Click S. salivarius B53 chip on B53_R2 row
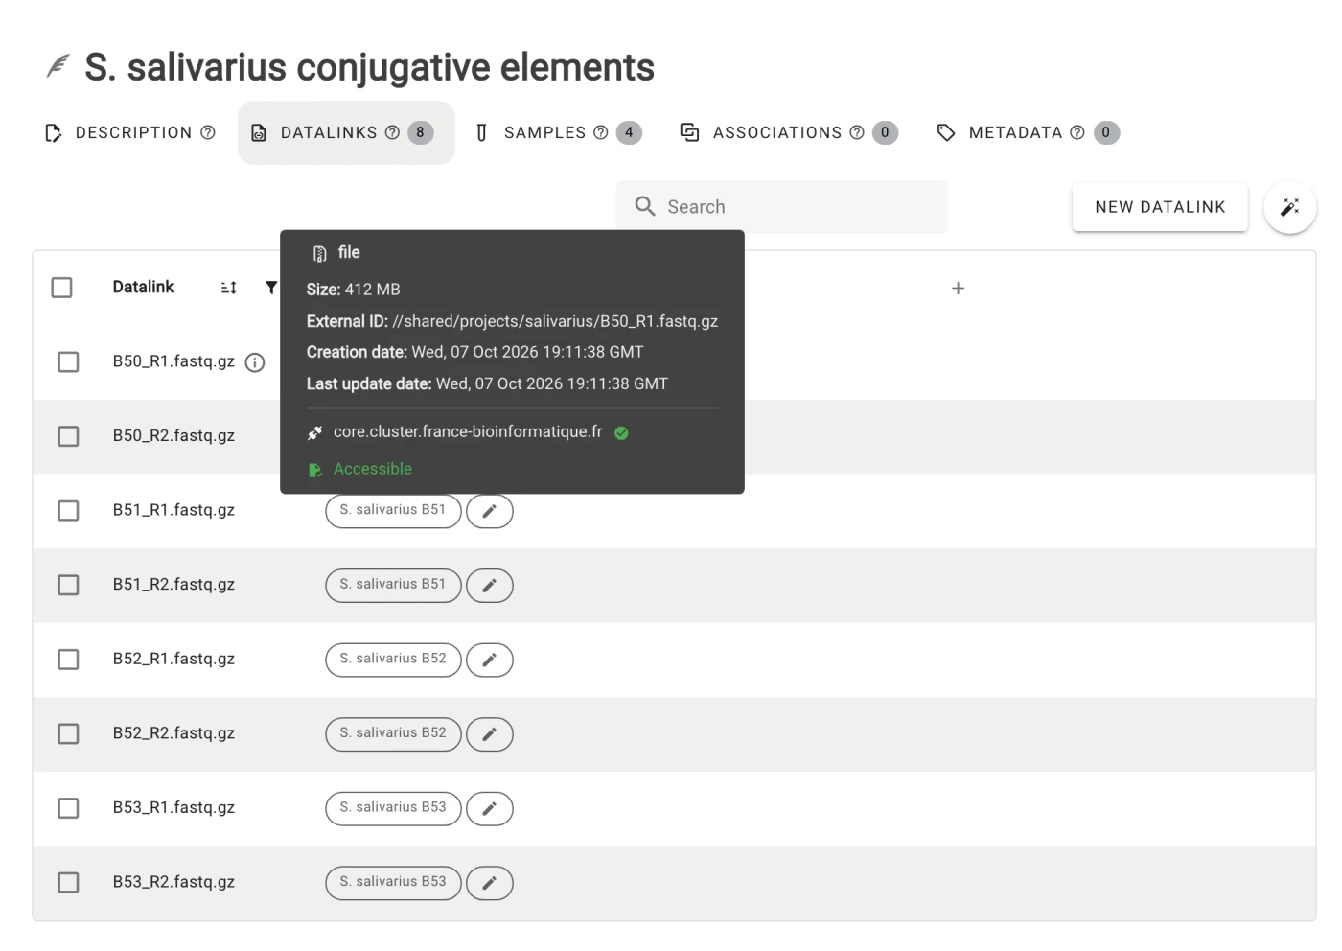 click(x=393, y=883)
